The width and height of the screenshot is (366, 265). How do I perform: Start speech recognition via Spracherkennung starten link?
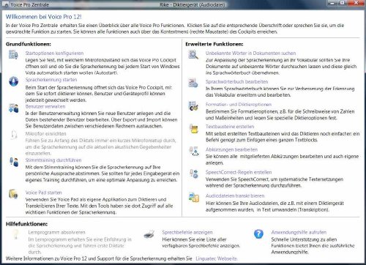51,80
